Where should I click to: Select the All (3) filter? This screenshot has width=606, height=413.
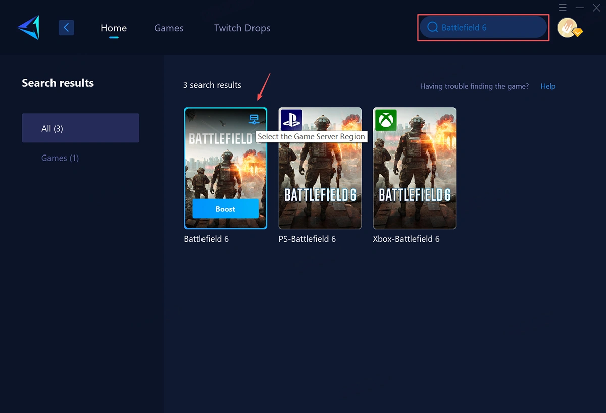point(80,128)
